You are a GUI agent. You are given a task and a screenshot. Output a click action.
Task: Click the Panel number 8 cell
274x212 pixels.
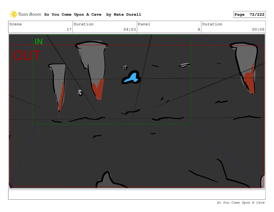(x=169, y=27)
